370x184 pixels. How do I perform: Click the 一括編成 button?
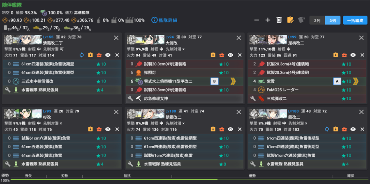[355, 20]
